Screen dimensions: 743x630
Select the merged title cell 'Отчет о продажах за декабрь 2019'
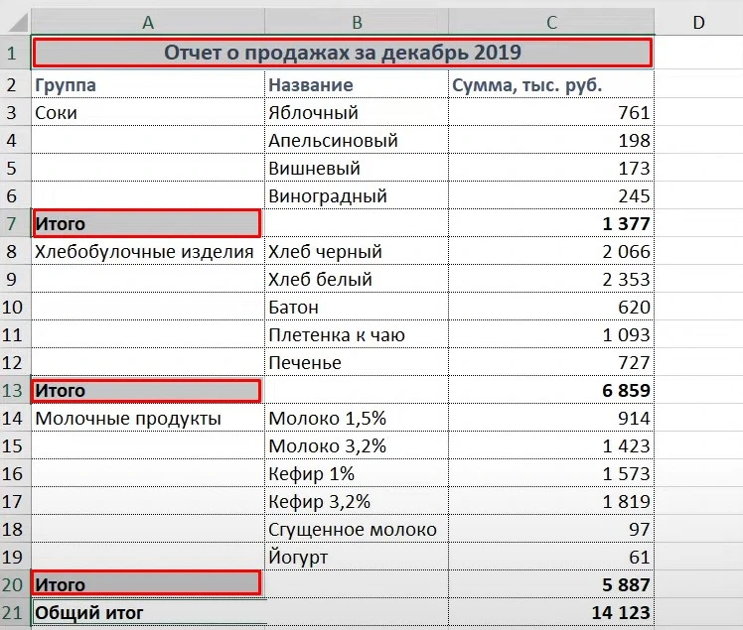[343, 53]
